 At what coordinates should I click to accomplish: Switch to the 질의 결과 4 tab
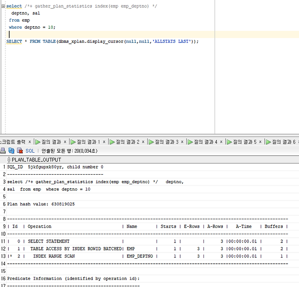[x=206, y=142]
